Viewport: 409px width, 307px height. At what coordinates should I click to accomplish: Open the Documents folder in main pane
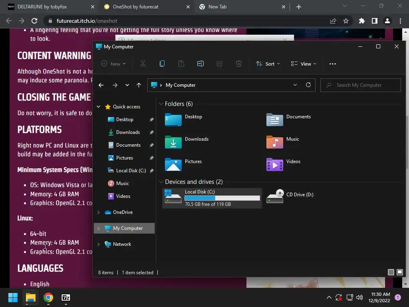pos(288,120)
